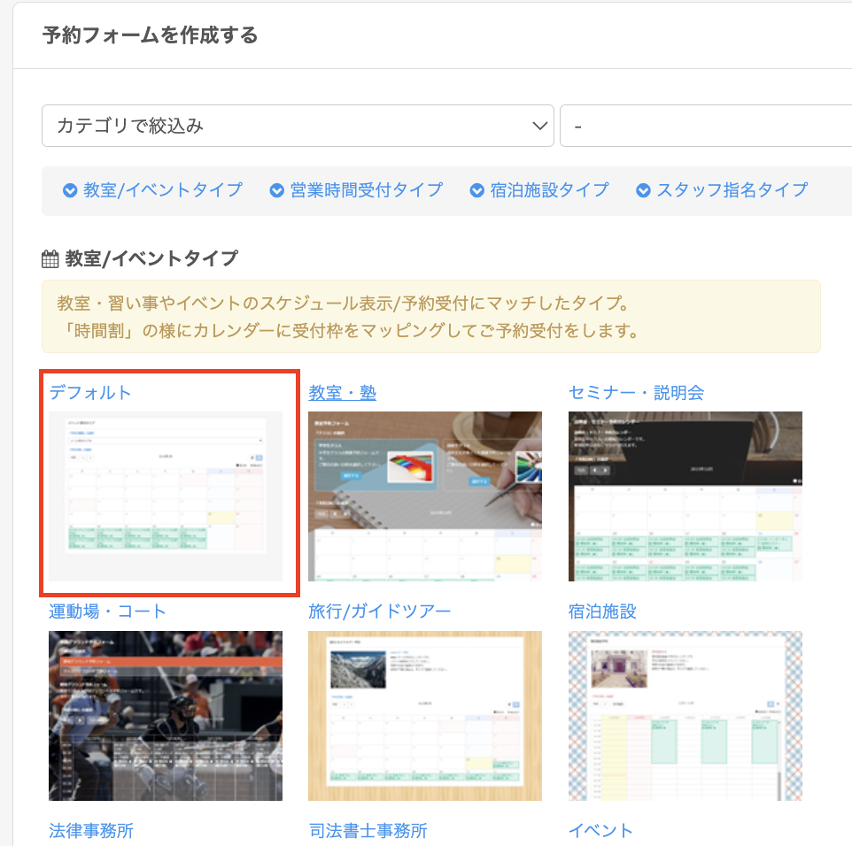Choose the baseball 運動場・コート thumbnail
The image size is (852, 846).
(x=166, y=715)
